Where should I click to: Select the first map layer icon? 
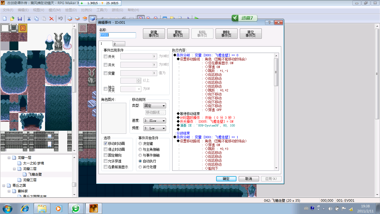pyautogui.click(x=70, y=19)
